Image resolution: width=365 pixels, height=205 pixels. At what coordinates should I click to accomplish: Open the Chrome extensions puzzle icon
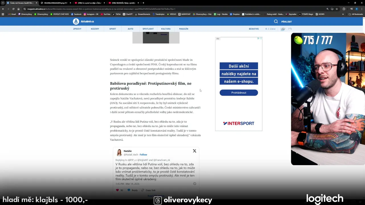click(x=344, y=9)
